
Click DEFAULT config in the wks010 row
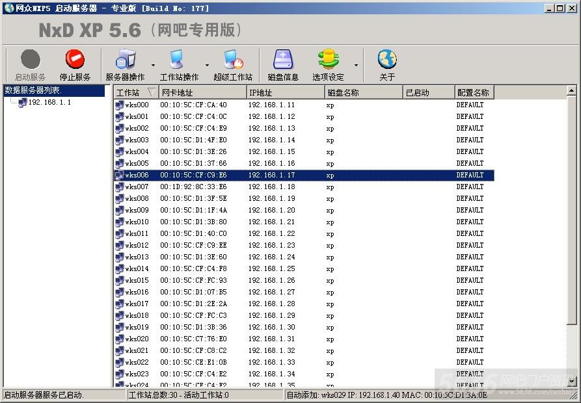click(470, 222)
